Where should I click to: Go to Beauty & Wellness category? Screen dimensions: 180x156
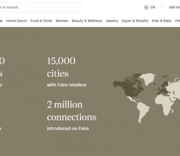(87, 21)
